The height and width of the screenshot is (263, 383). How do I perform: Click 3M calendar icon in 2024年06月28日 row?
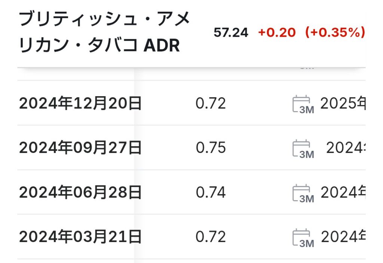point(303,193)
